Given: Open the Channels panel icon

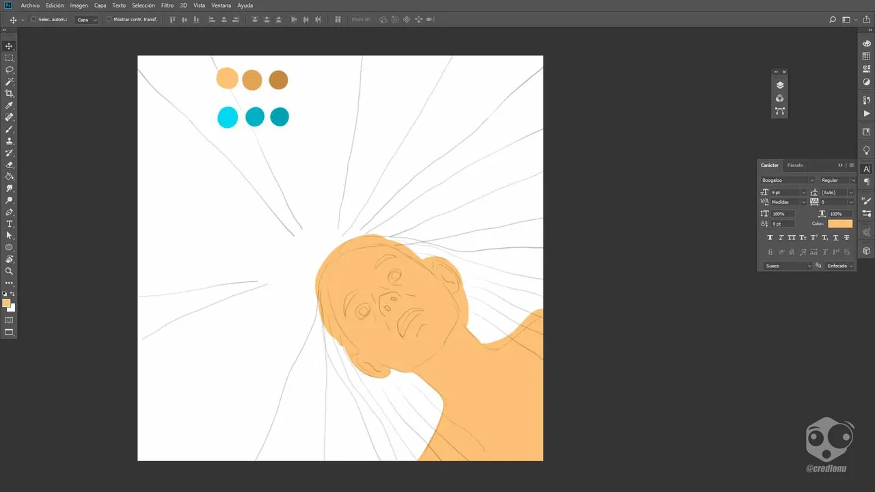Looking at the screenshot, I should pyautogui.click(x=780, y=98).
